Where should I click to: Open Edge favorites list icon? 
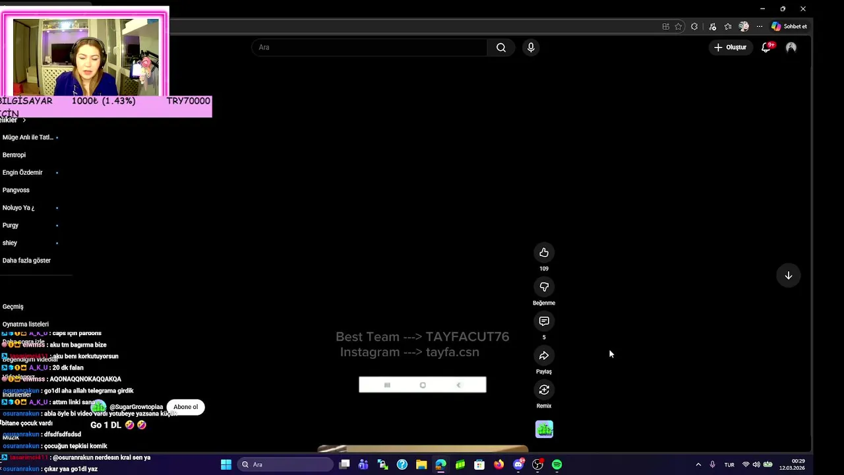coord(728,26)
